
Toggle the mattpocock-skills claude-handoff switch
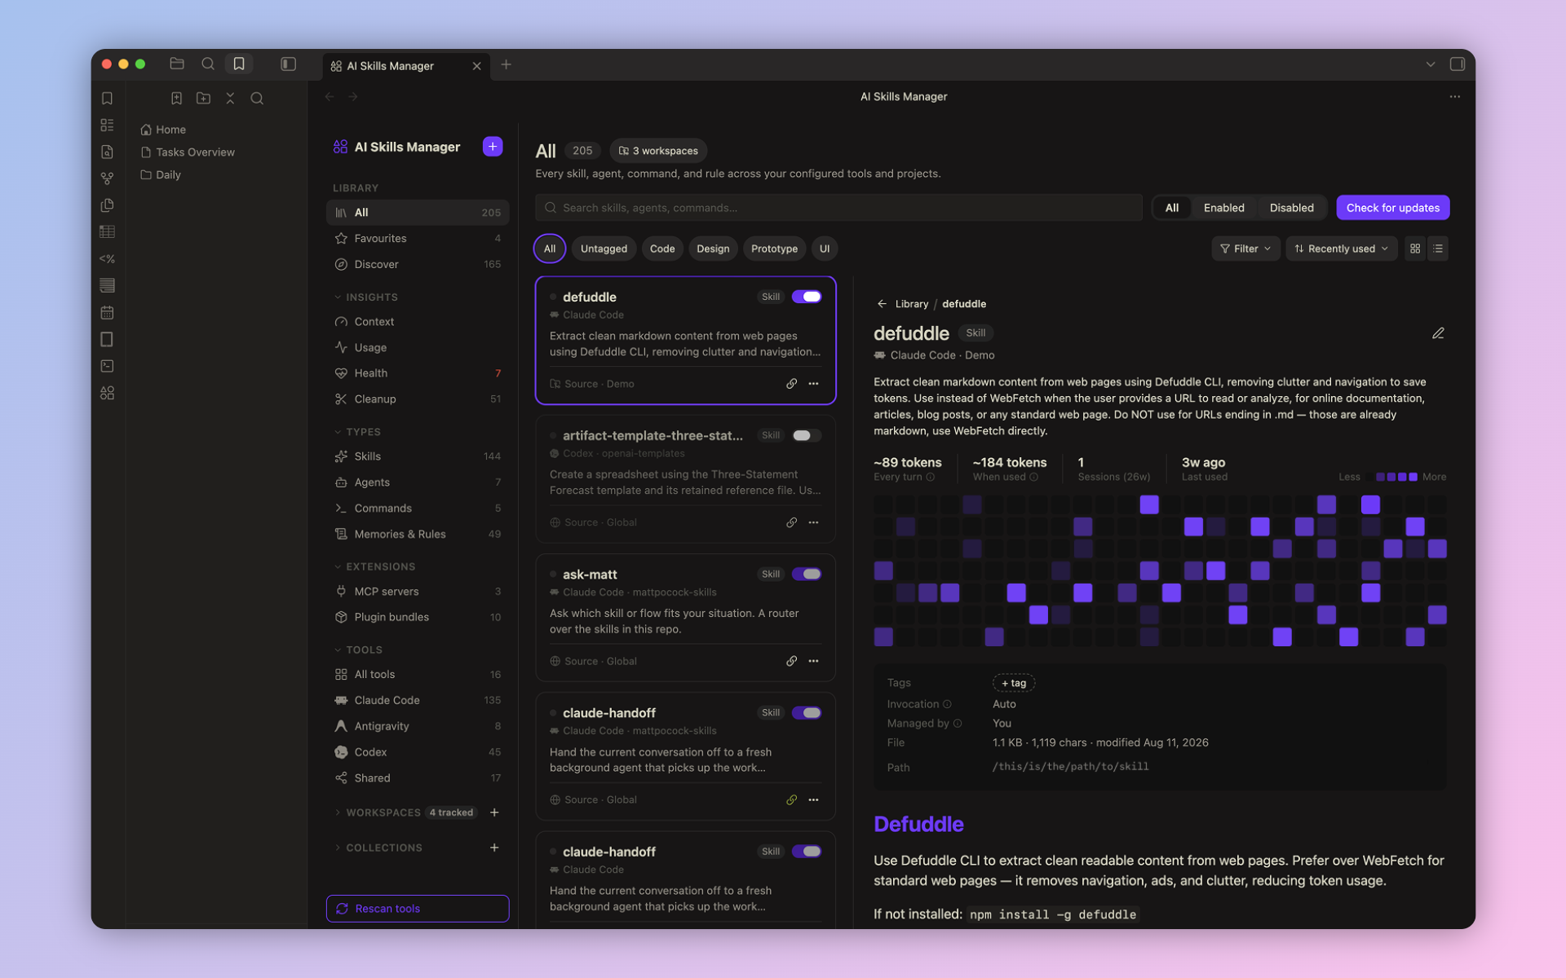807,712
